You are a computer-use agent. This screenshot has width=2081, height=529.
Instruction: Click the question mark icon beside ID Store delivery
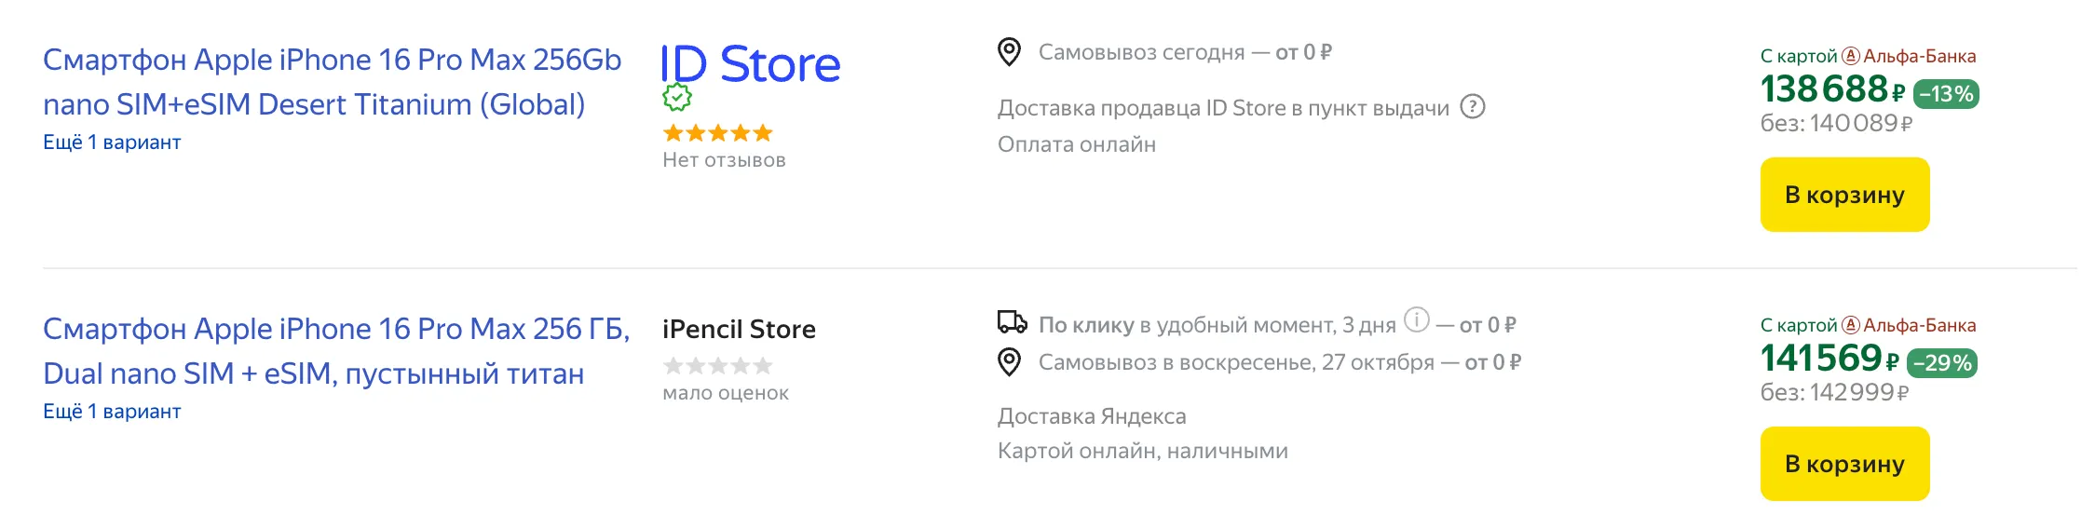(1472, 107)
